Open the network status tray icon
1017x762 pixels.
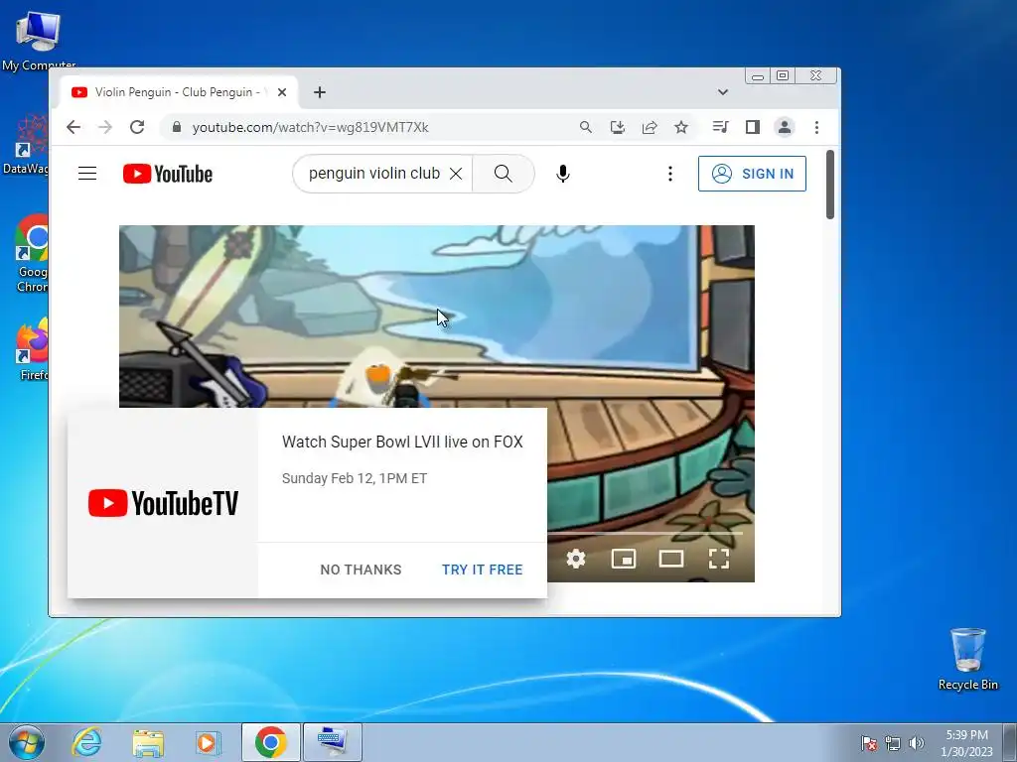click(x=893, y=743)
